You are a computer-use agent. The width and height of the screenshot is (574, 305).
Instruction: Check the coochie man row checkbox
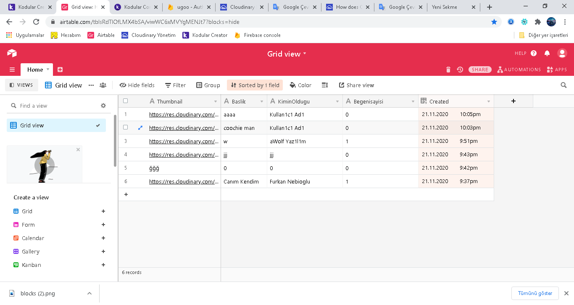click(x=125, y=127)
